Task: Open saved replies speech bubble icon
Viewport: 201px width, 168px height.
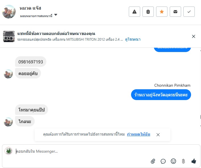Action: click(x=163, y=161)
